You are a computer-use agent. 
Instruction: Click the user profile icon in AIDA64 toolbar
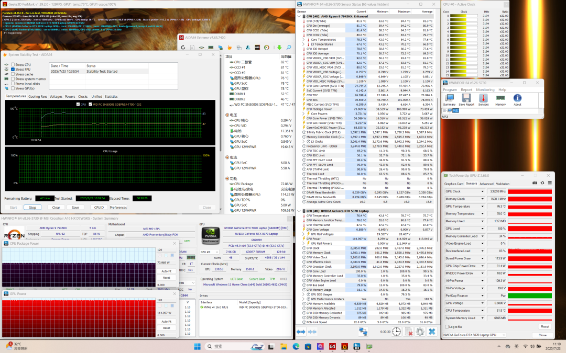pos(248,47)
